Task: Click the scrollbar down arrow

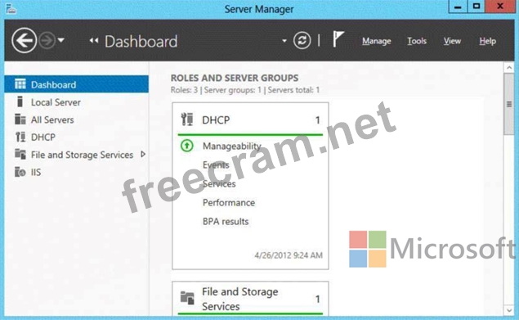Action: pos(509,311)
